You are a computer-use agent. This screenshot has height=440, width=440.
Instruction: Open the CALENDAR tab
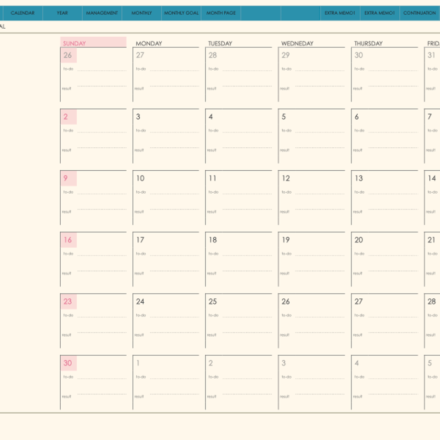point(23,13)
